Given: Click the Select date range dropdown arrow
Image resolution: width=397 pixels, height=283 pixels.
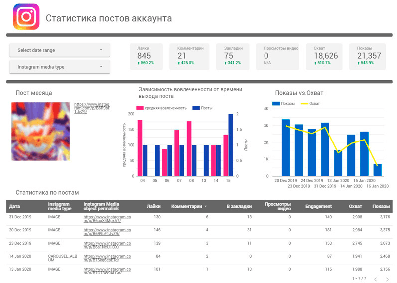Looking at the screenshot, I should click(101, 50).
